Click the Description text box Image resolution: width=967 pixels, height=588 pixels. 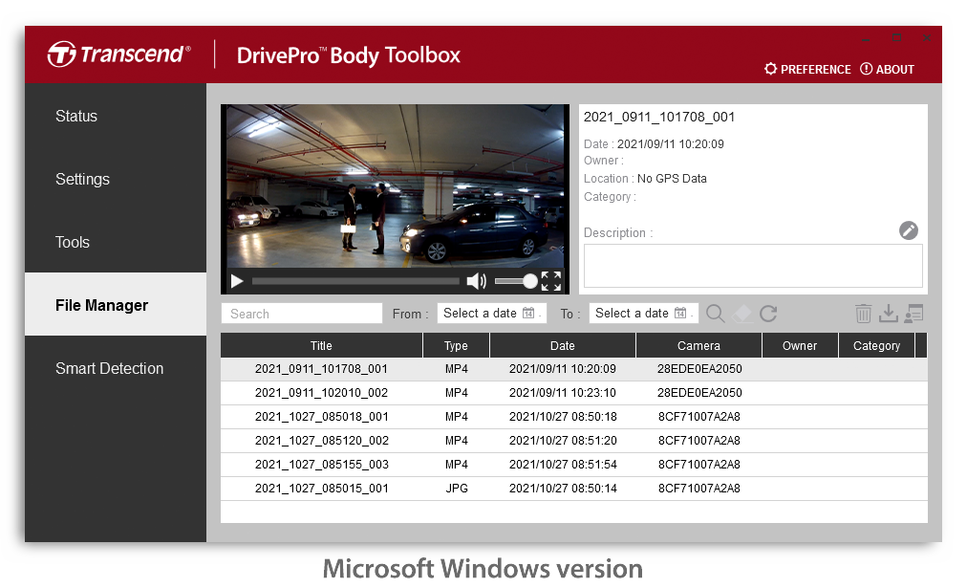click(x=753, y=266)
